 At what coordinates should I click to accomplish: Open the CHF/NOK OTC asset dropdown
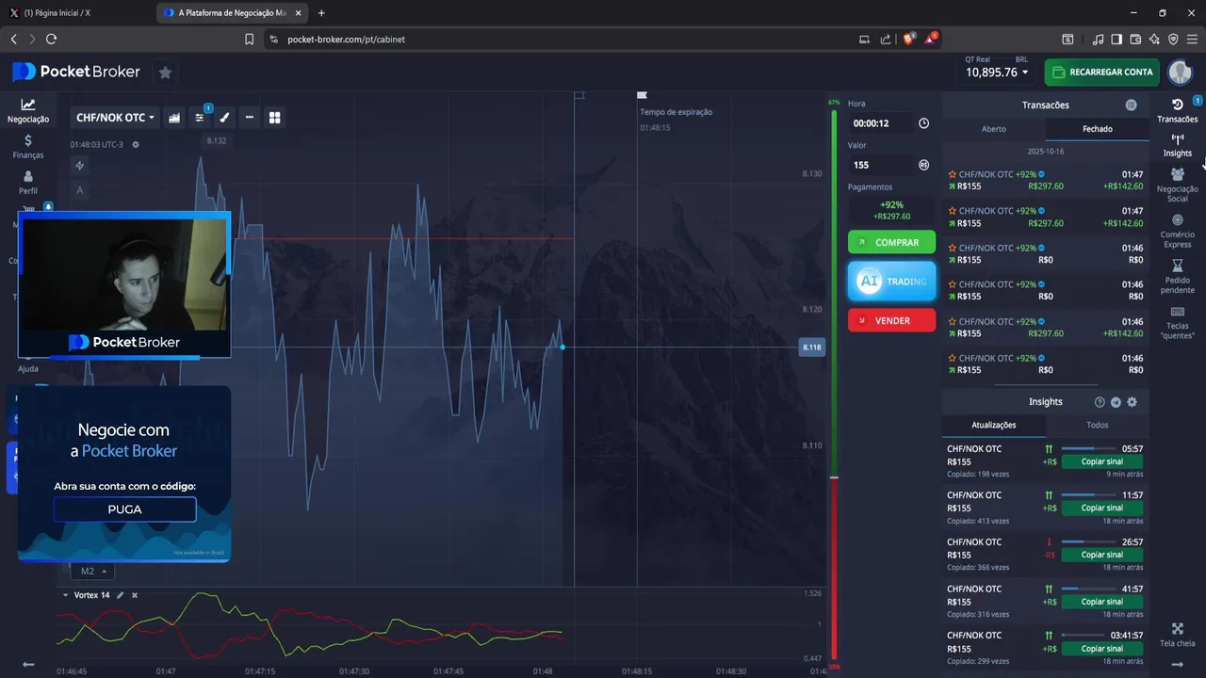pyautogui.click(x=115, y=118)
